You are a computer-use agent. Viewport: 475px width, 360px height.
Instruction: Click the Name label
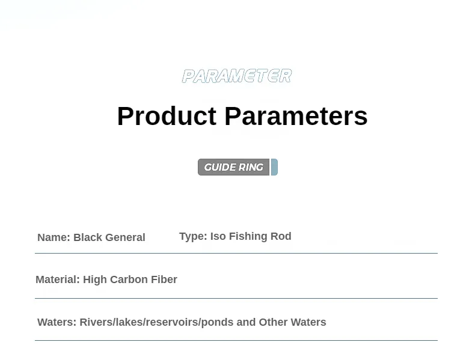(54, 237)
